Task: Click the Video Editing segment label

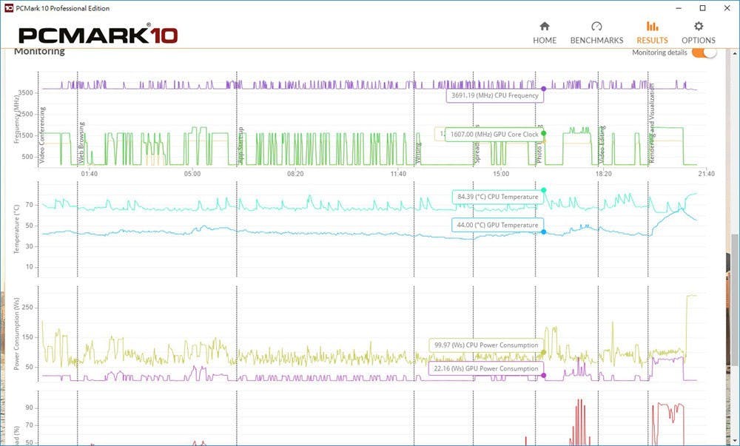Action: point(602,145)
